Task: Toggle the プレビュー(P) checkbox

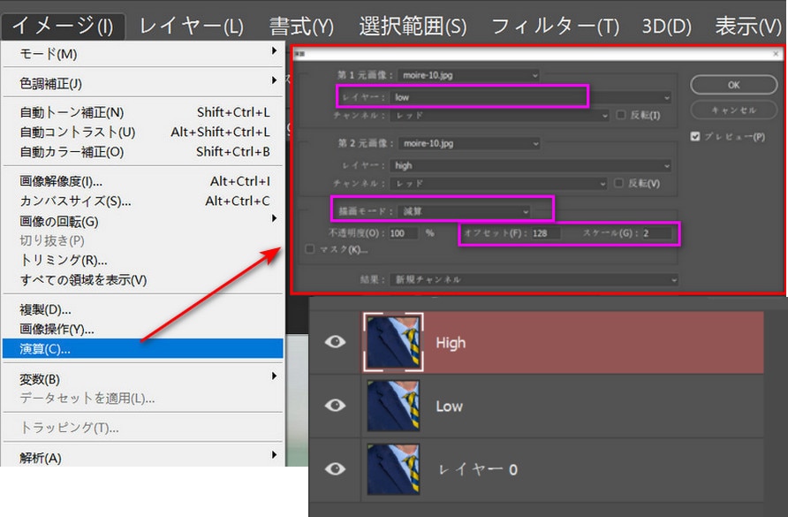Action: click(x=695, y=136)
